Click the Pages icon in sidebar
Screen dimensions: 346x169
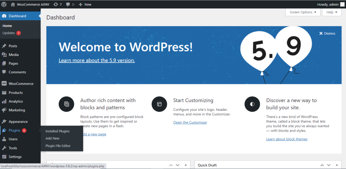[4, 63]
